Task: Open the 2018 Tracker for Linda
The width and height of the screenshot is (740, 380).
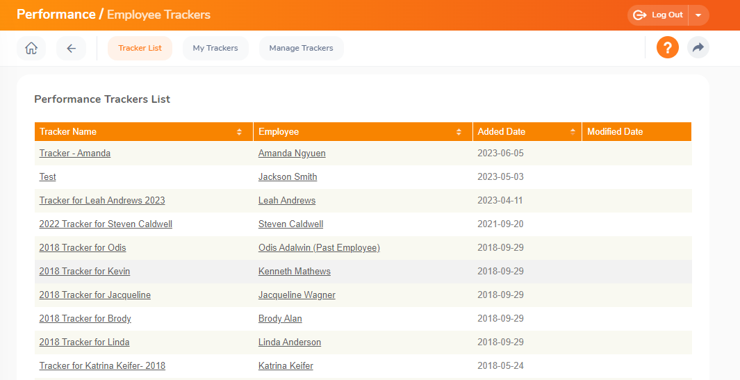Action: 85,342
